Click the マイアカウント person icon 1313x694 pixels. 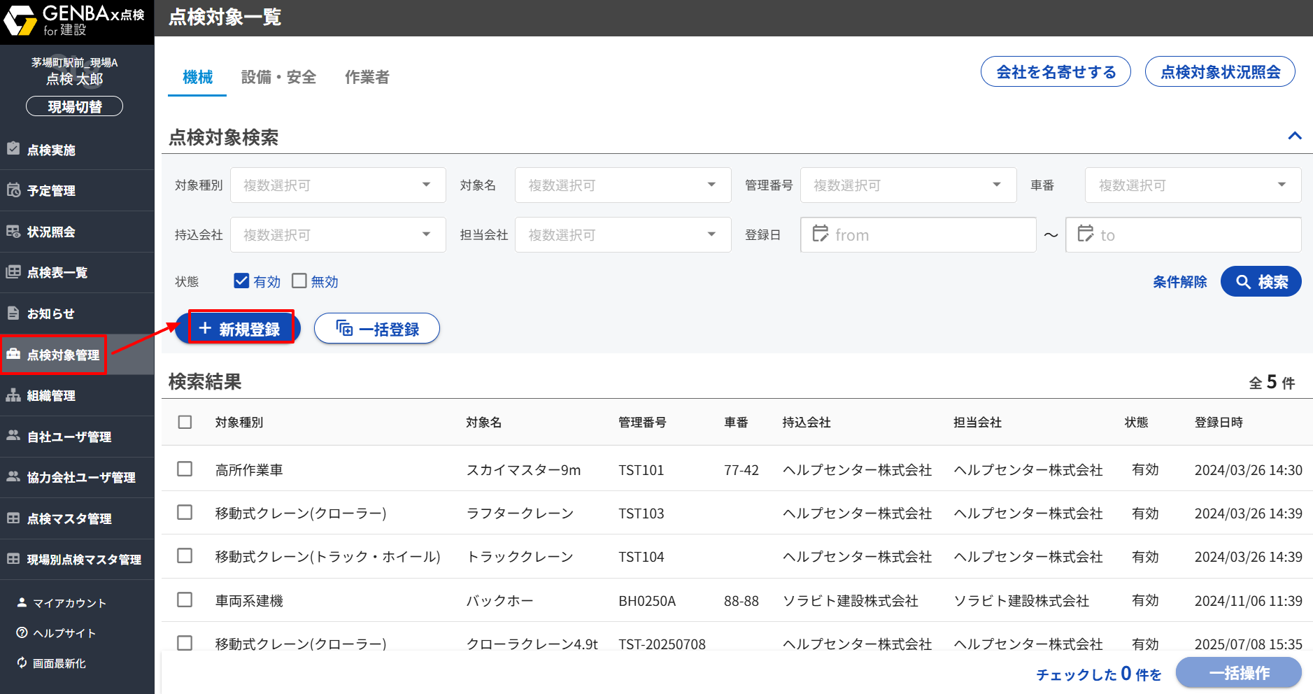point(22,602)
